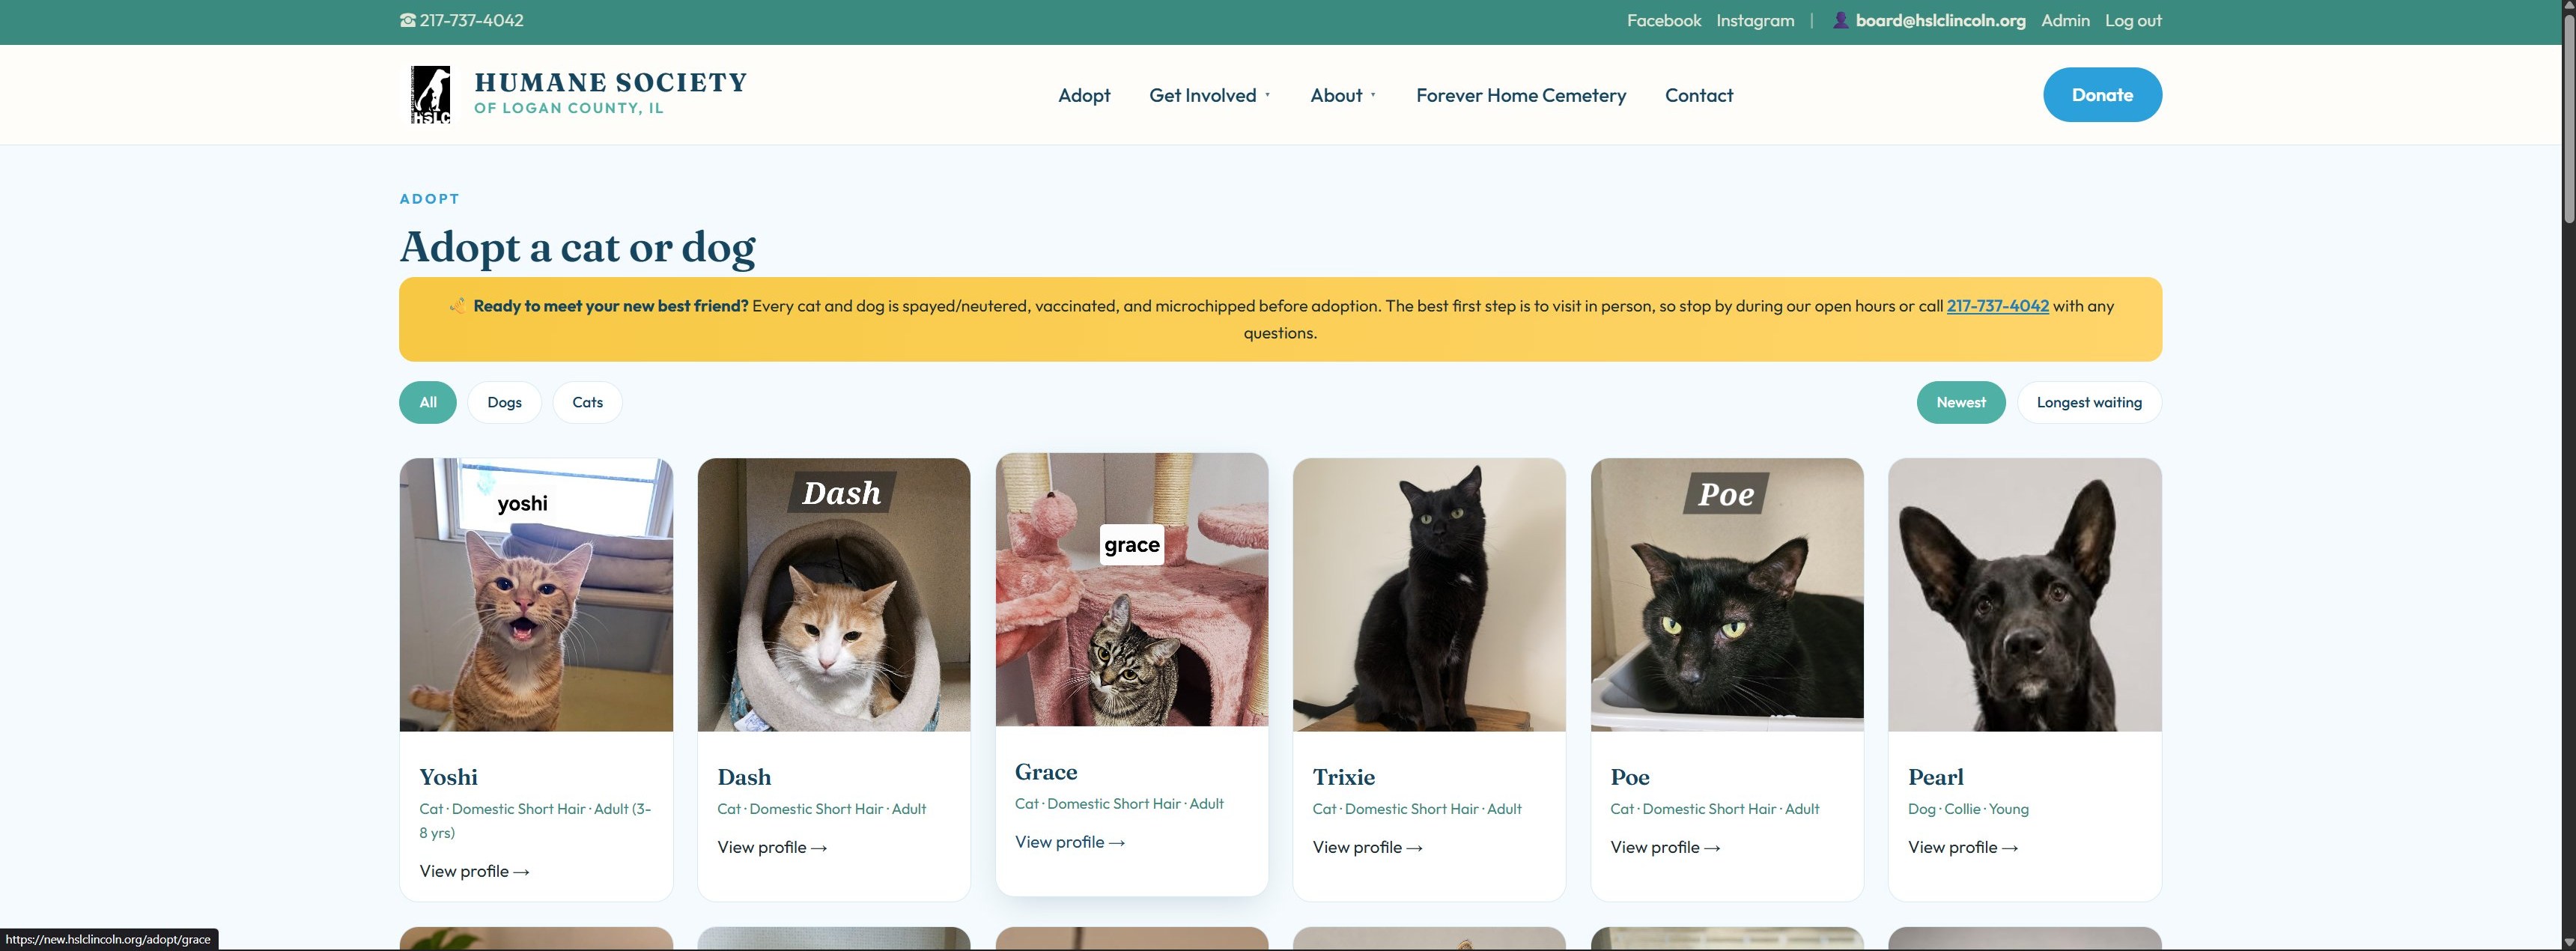Select the All filter pill
Screen dimensions: 2576x951
point(428,402)
